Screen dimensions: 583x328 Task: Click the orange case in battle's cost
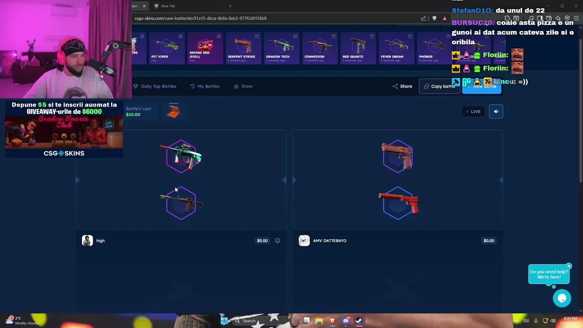click(173, 112)
